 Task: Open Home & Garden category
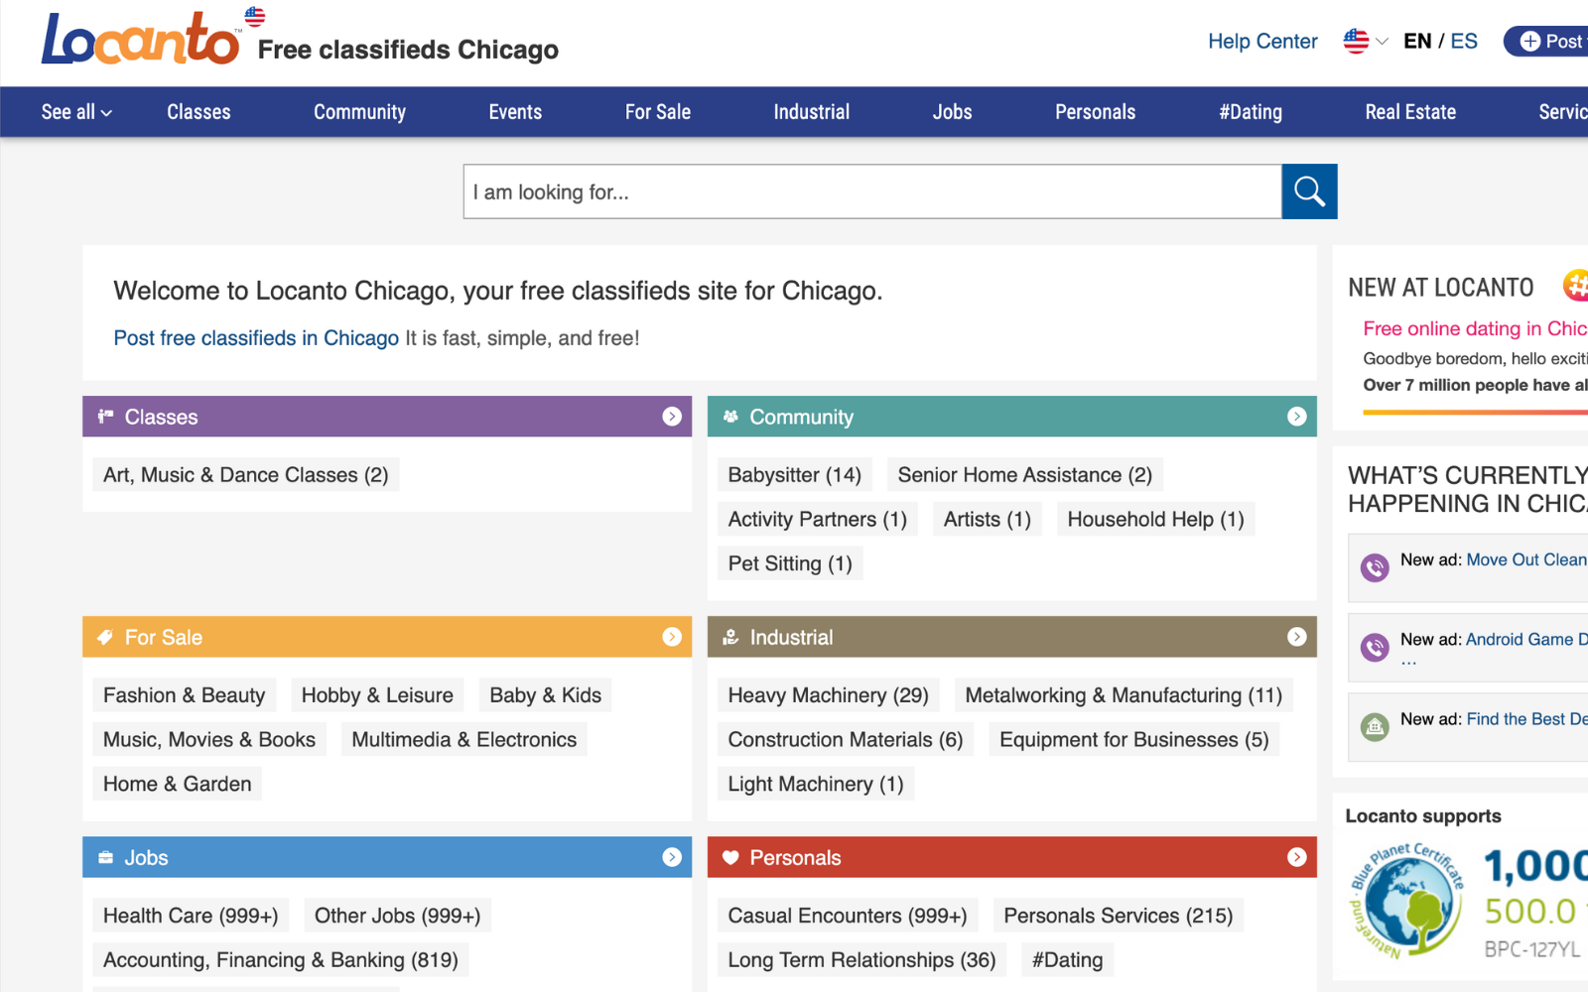178,784
